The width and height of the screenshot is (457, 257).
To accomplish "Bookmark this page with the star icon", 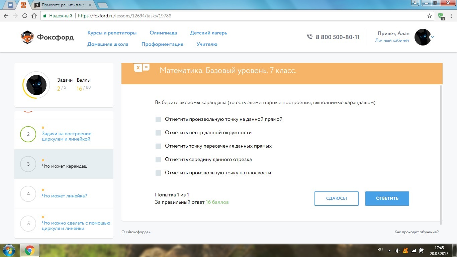I will click(430, 16).
